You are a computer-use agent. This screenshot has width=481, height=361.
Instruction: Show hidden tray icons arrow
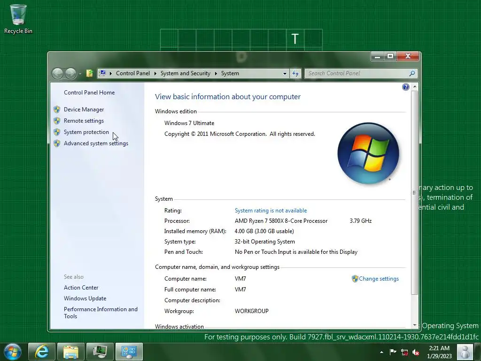[x=381, y=352]
